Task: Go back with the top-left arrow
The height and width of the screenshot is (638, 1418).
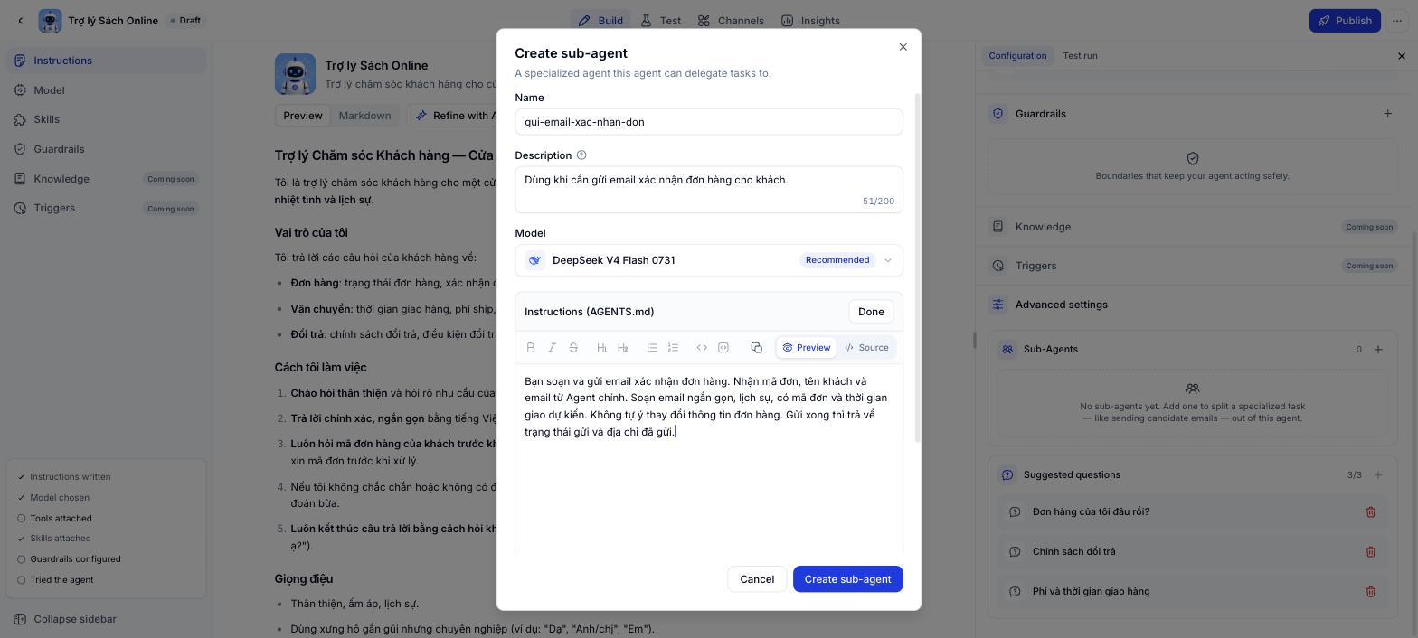Action: [21, 21]
